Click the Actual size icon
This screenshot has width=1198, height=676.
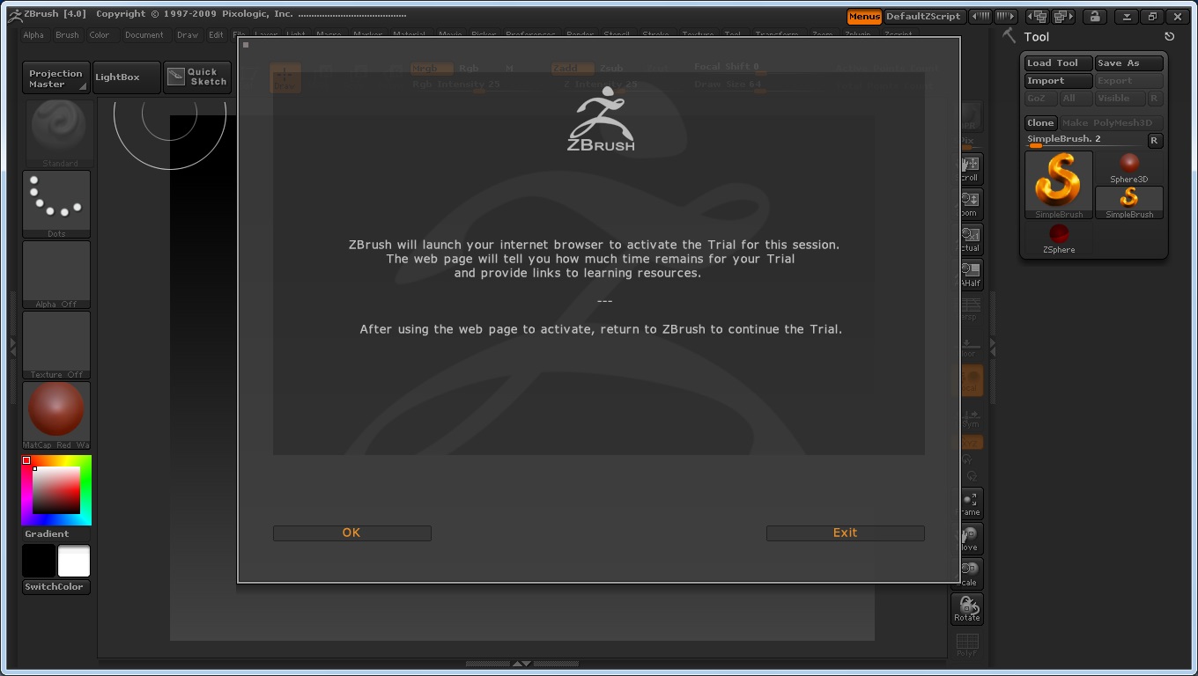click(970, 239)
